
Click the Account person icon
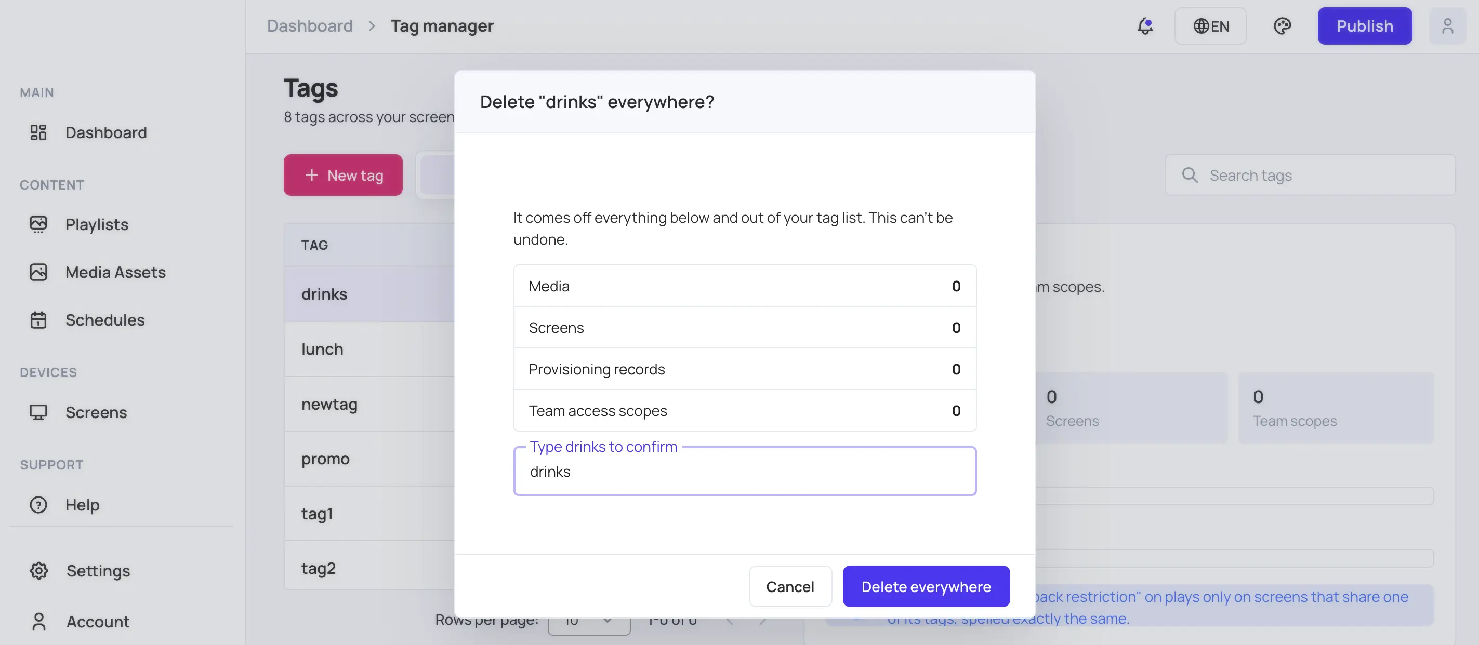(x=39, y=622)
